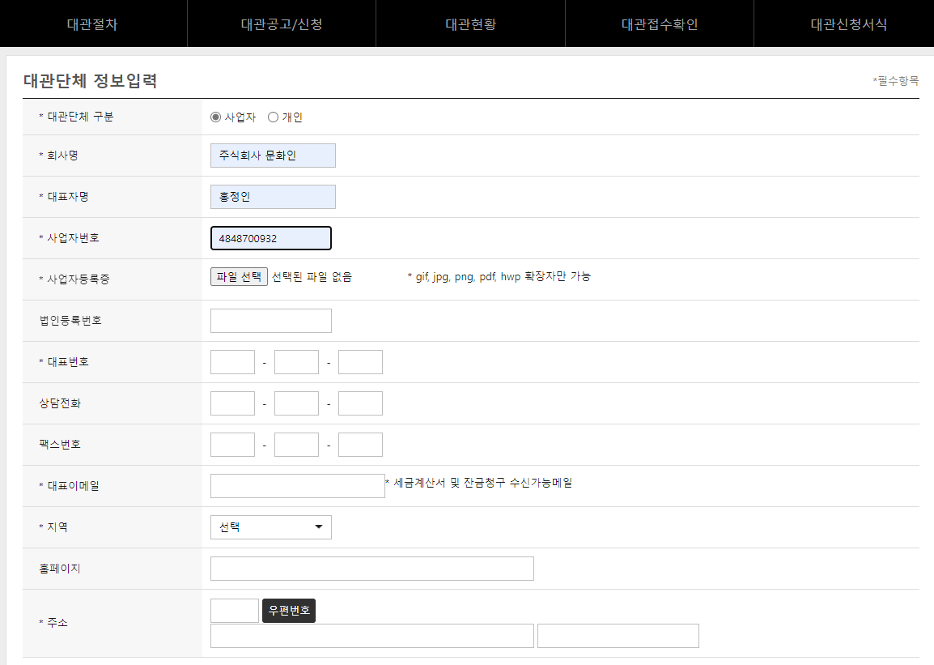Click the 파일 선택 button

point(239,276)
